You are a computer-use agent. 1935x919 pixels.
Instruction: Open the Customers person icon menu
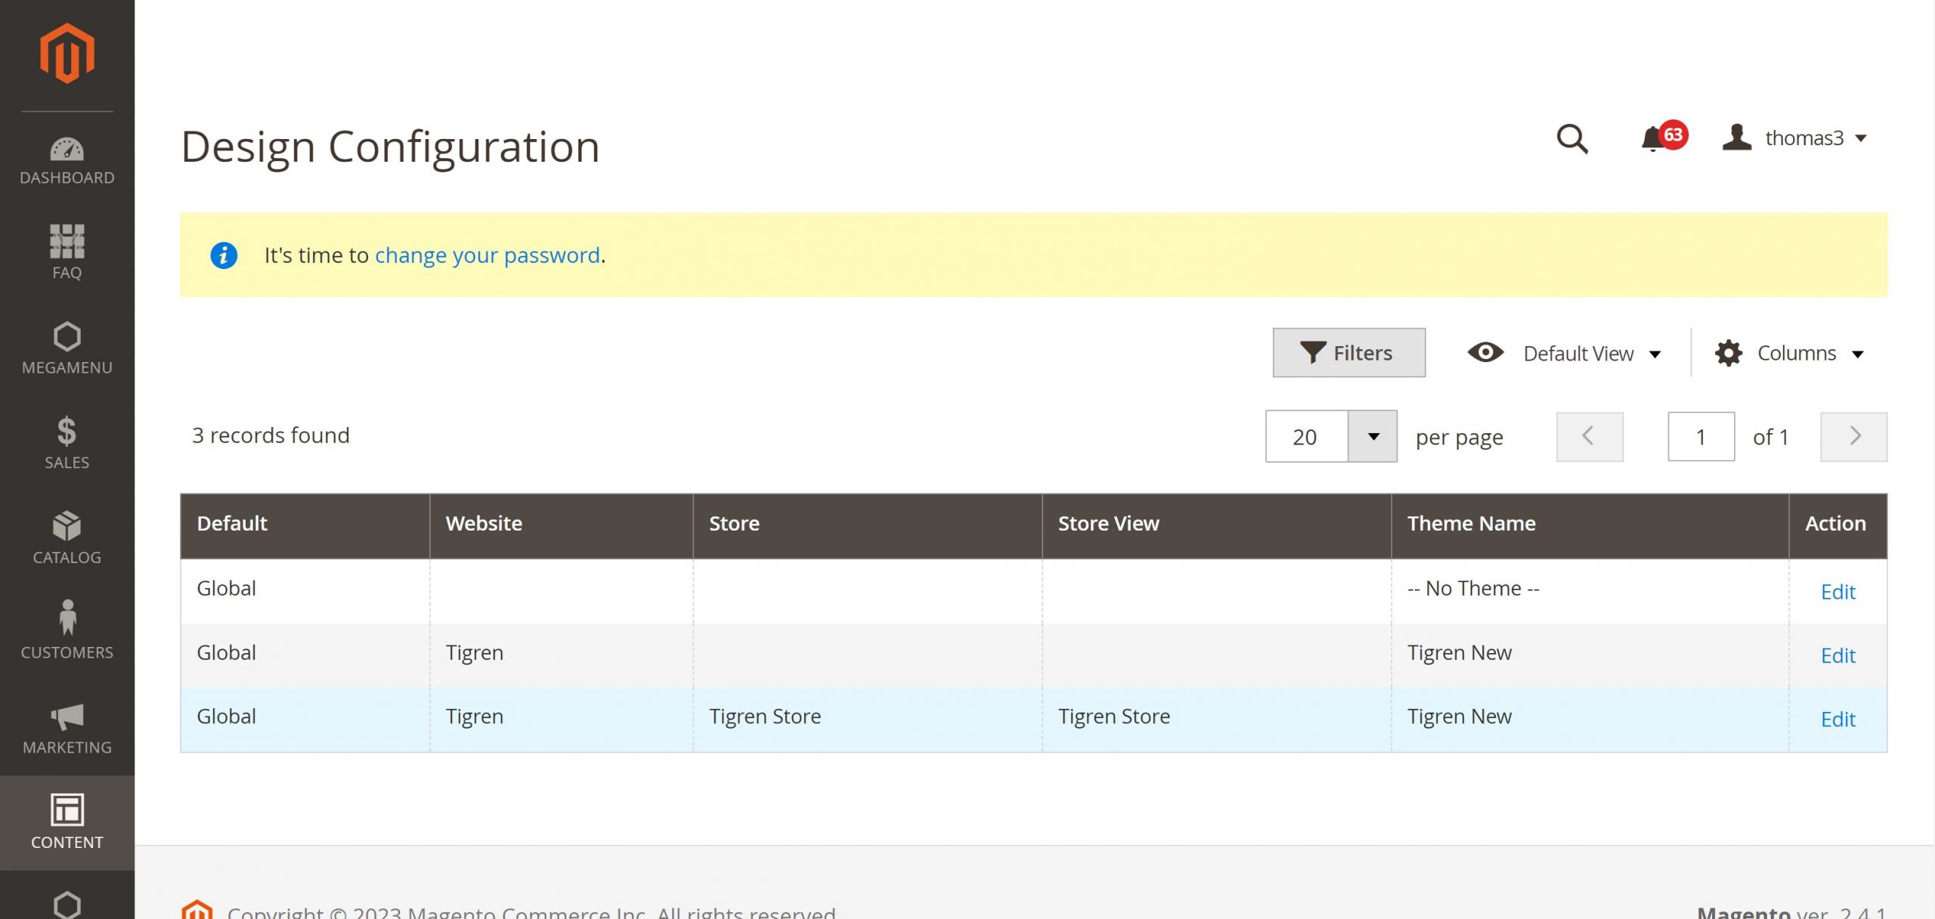(x=67, y=630)
